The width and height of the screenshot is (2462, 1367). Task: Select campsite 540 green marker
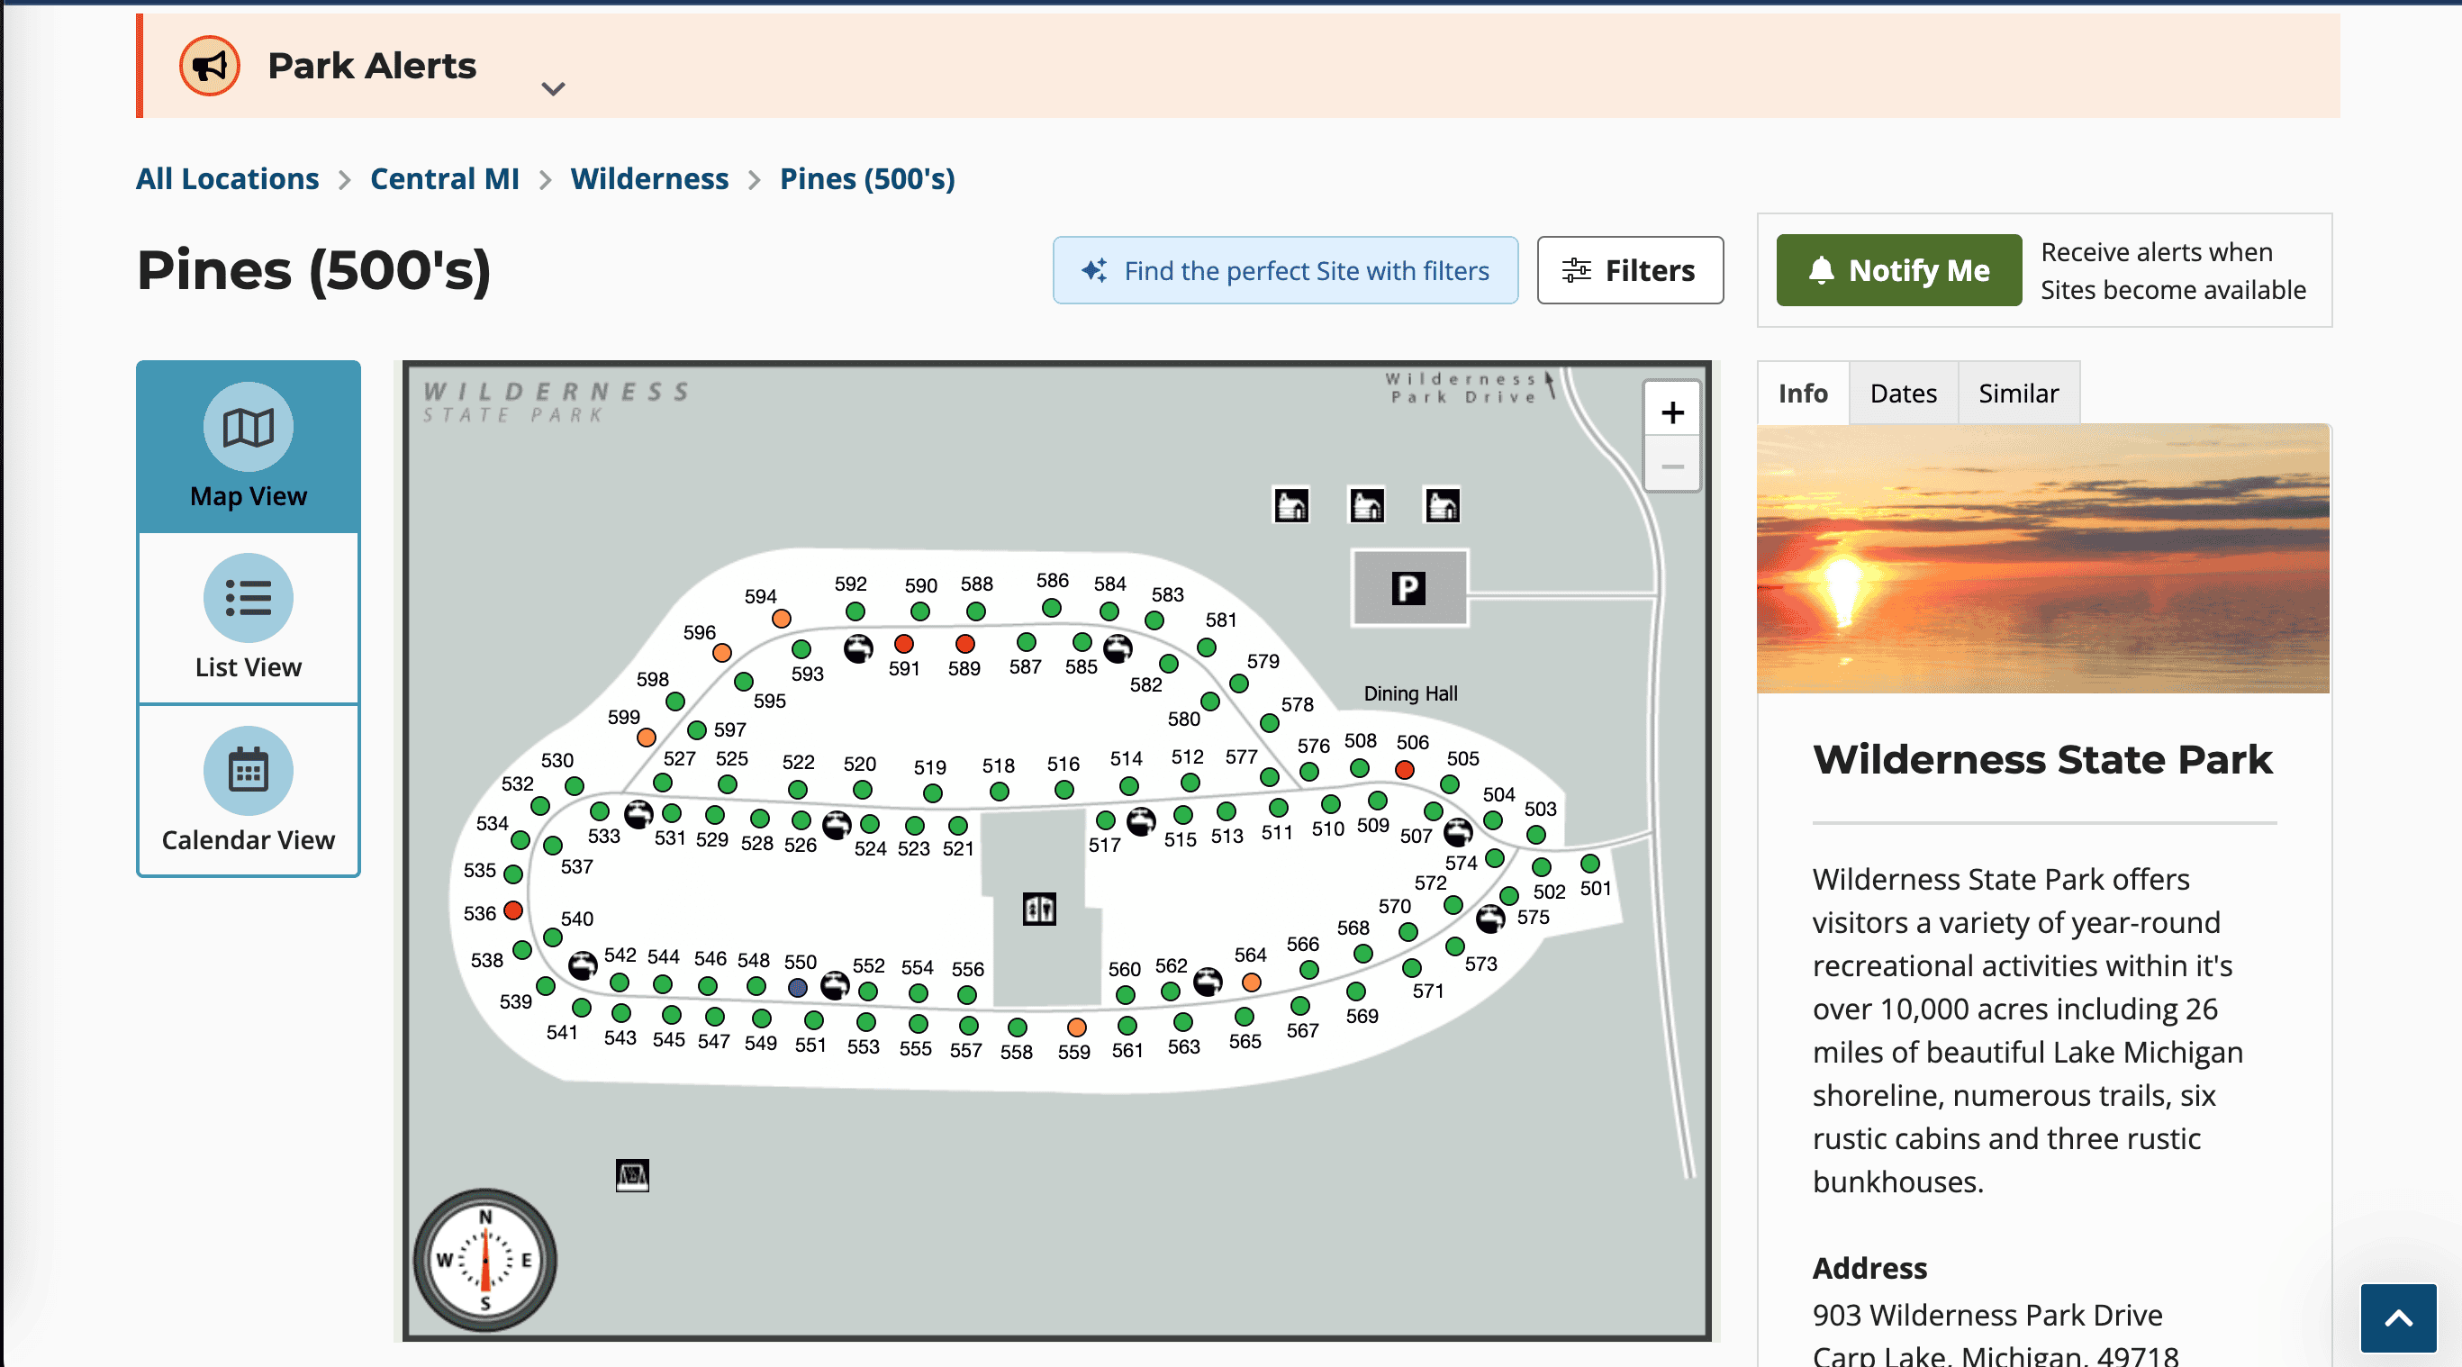(x=552, y=937)
